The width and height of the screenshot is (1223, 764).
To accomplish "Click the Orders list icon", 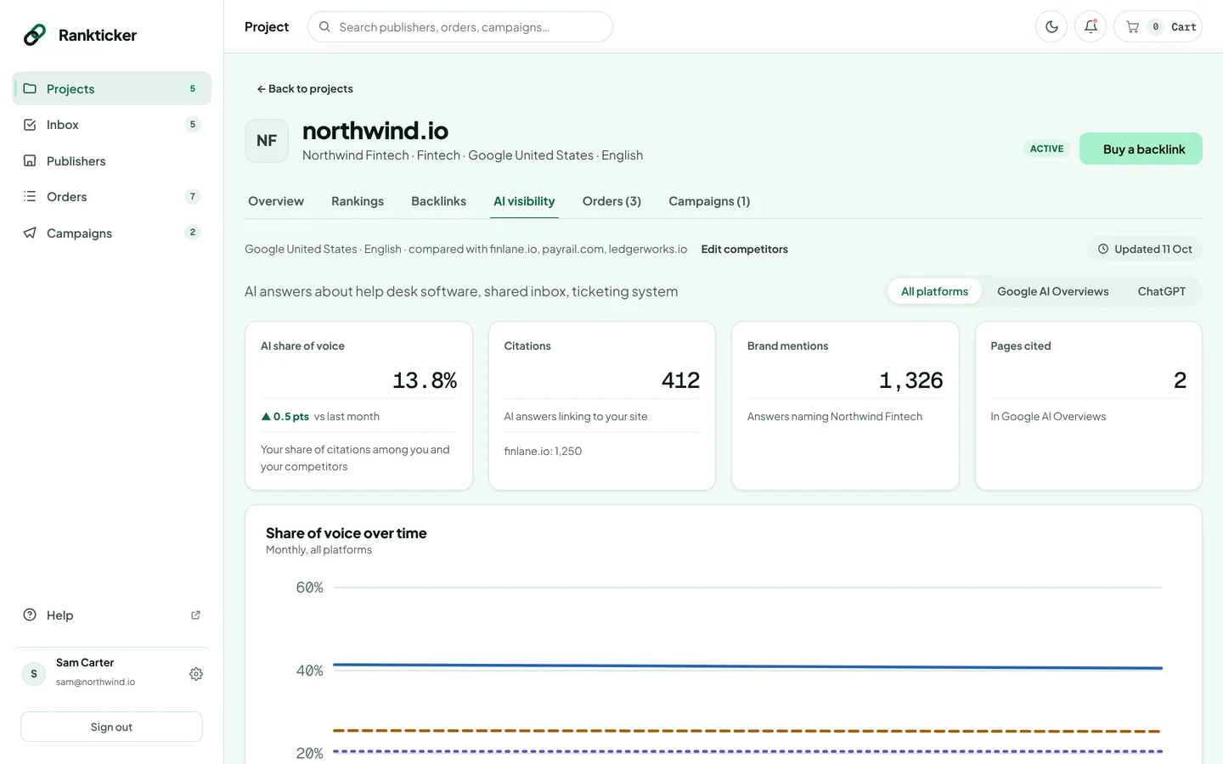I will tap(30, 196).
